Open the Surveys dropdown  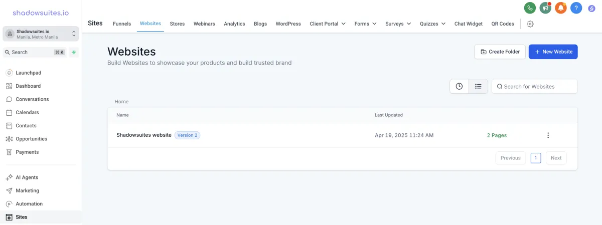(398, 24)
